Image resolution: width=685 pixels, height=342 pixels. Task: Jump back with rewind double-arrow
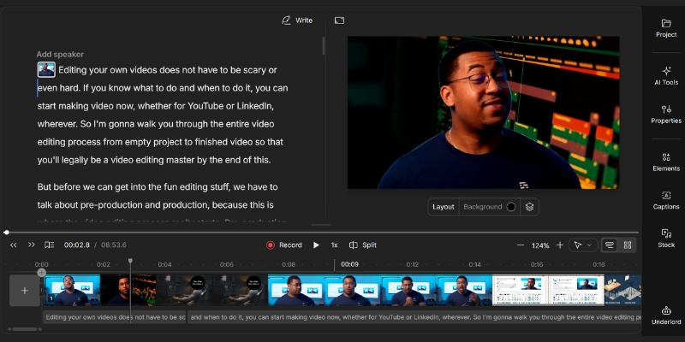click(14, 245)
